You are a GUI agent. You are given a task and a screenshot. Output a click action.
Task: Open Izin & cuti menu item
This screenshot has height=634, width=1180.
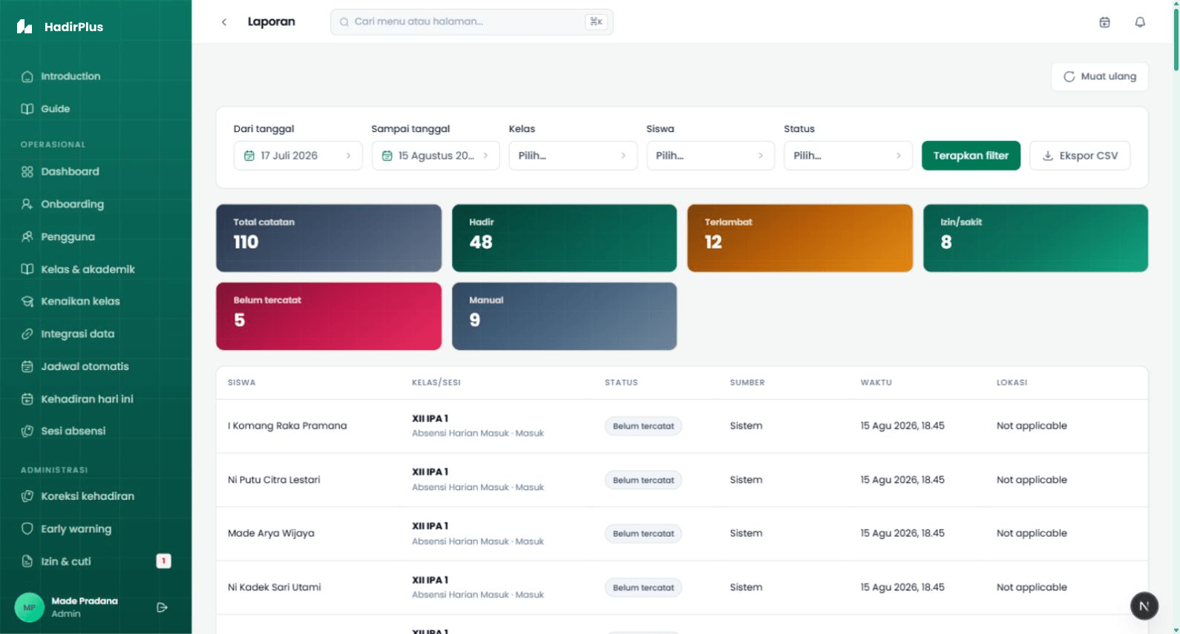96,561
